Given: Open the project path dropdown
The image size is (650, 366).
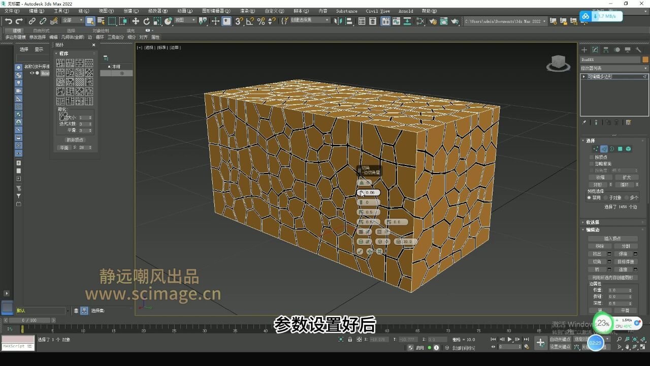Looking at the screenshot, I should [505, 21].
